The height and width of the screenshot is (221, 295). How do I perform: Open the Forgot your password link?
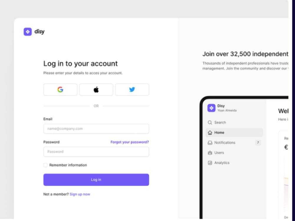point(130,142)
